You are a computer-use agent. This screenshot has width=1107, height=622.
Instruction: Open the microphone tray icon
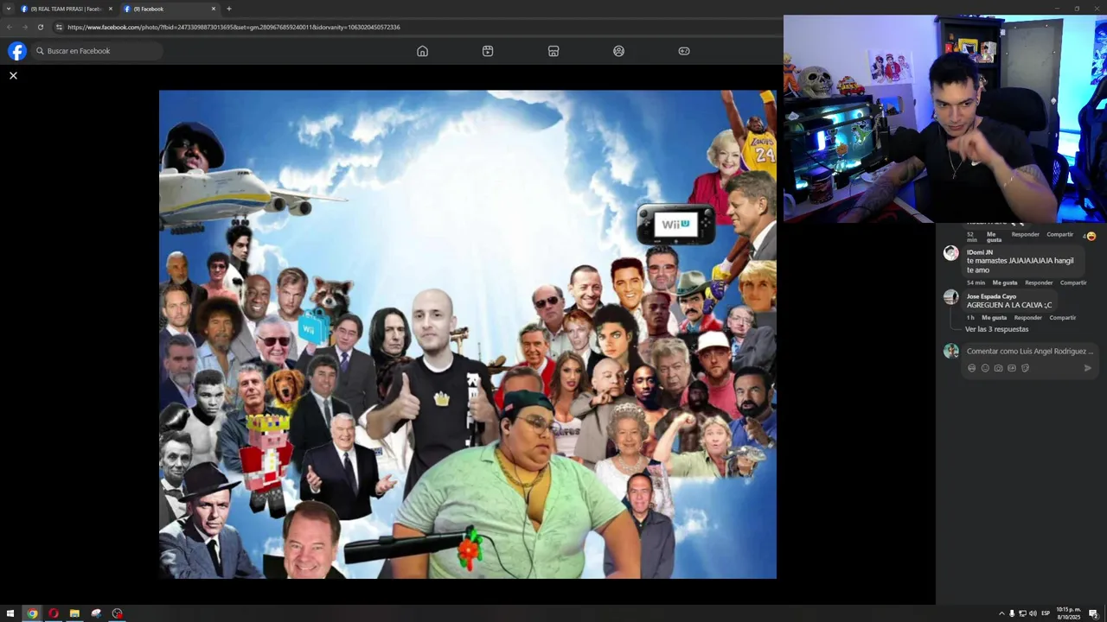click(1012, 613)
